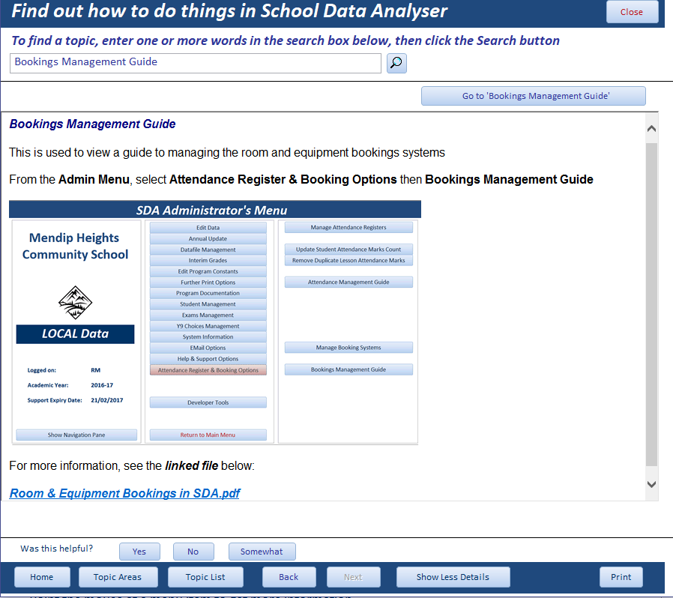
Task: Click Bookings Management Guide in submenu
Action: click(x=348, y=369)
